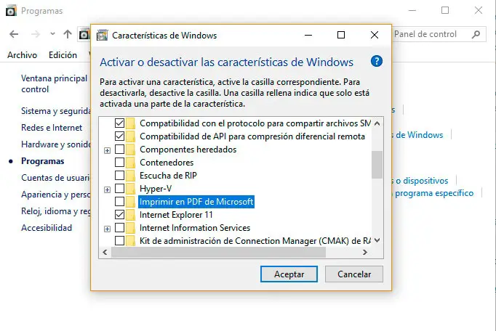Viewport: 496px width, 331px height.
Task: Maximize the Características de Windows dialog
Action: point(340,35)
